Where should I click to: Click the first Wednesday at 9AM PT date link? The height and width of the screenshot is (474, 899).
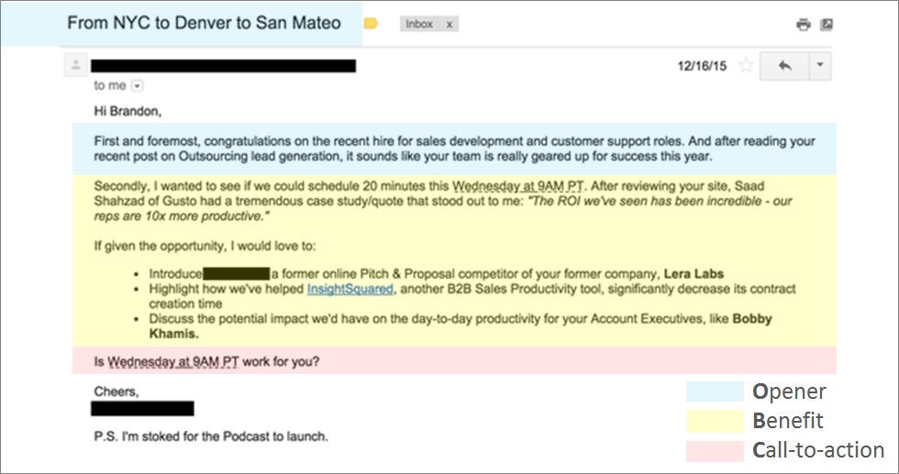[x=517, y=186]
